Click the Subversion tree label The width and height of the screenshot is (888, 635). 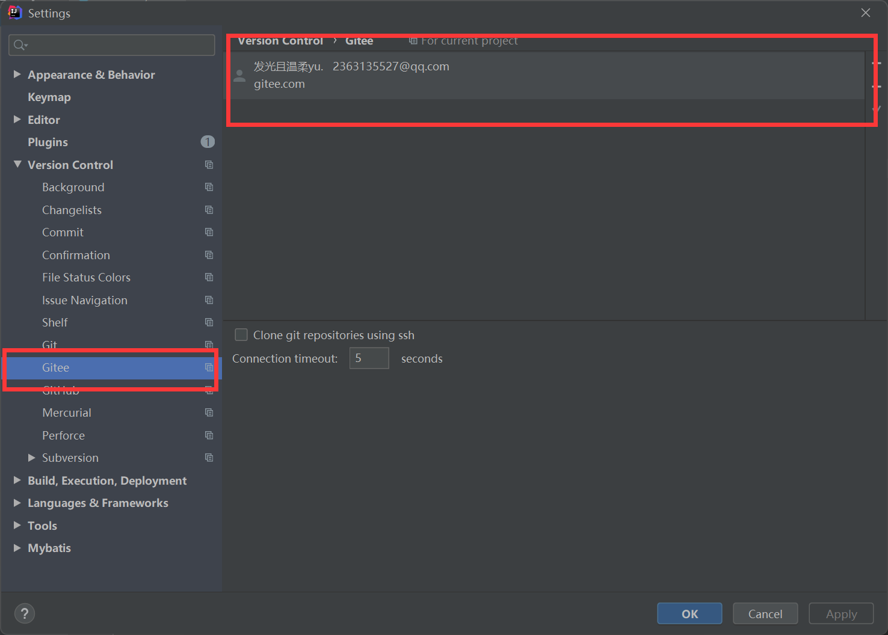coord(70,458)
